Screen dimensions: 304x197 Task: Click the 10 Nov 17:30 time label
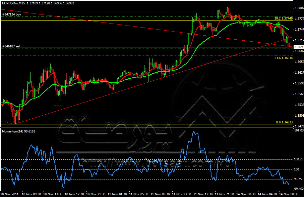(74, 194)
